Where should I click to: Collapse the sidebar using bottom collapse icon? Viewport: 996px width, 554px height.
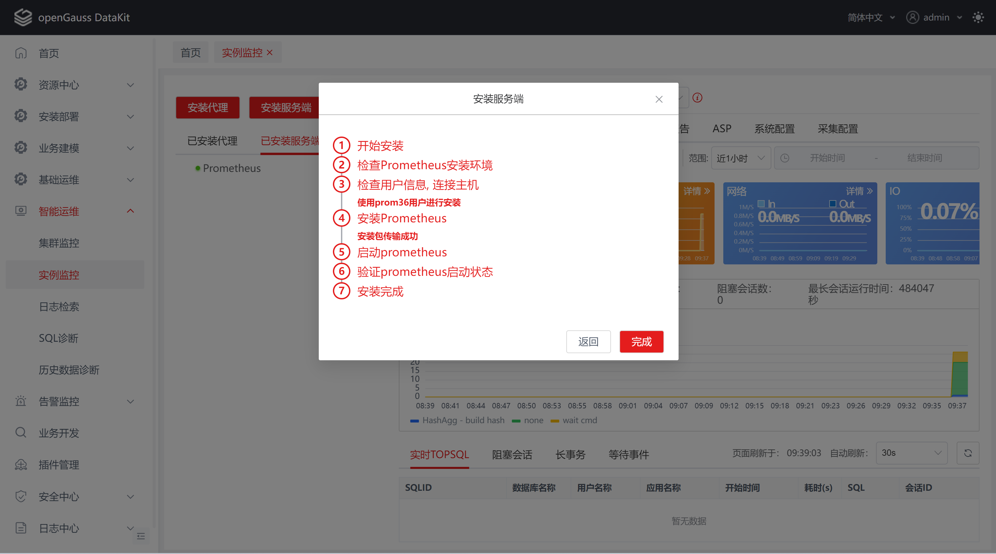pyautogui.click(x=141, y=536)
